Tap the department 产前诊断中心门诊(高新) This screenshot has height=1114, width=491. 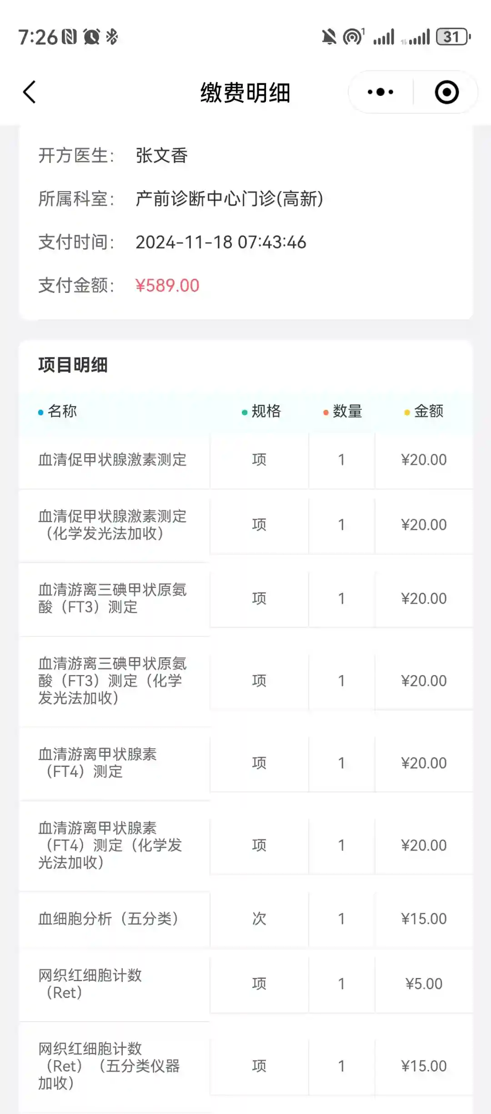(229, 199)
